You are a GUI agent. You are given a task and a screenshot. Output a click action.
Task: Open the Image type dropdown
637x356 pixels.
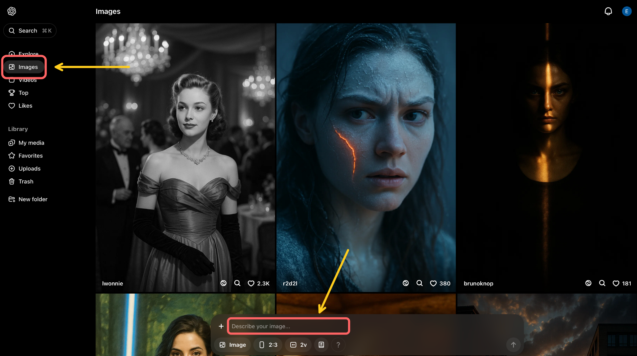[x=233, y=345]
